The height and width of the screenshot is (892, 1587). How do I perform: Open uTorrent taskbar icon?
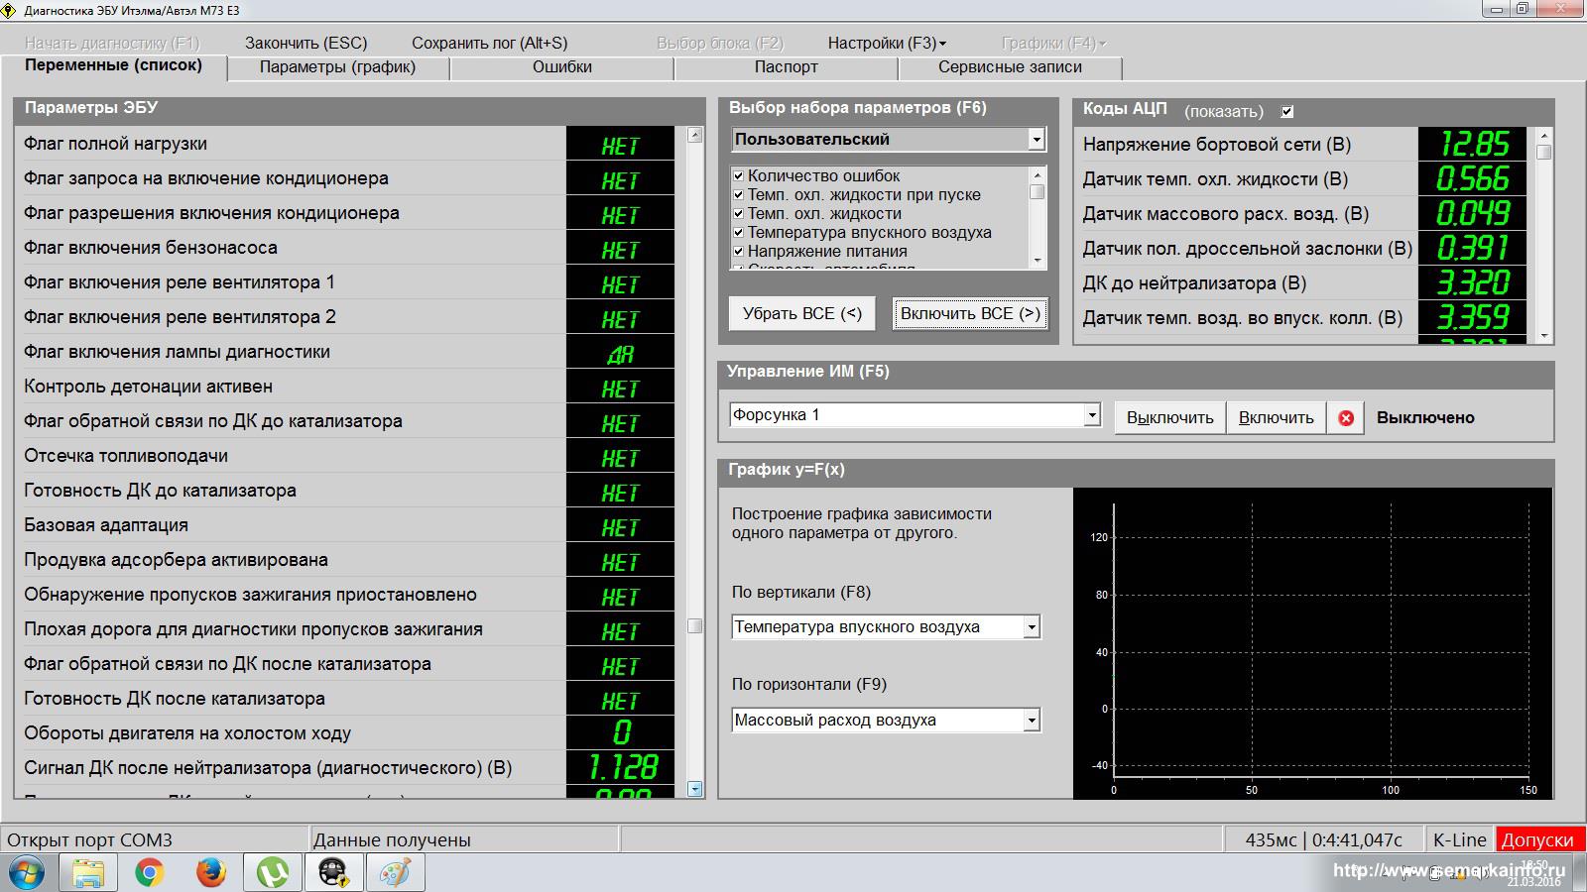pos(273,873)
